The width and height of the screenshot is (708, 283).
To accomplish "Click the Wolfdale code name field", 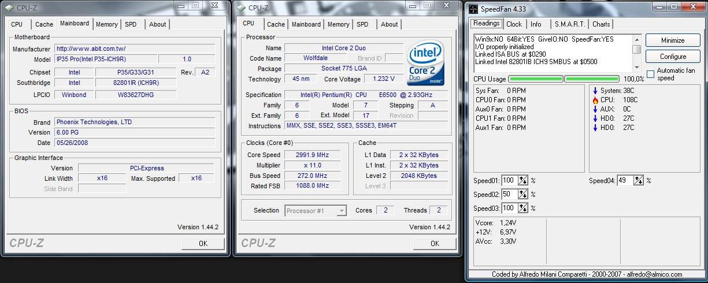I will (316, 58).
